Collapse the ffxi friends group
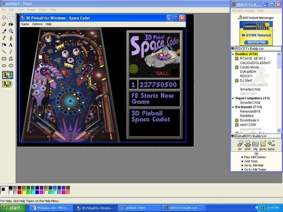The width and height of the screenshot is (283, 212). tap(233, 107)
